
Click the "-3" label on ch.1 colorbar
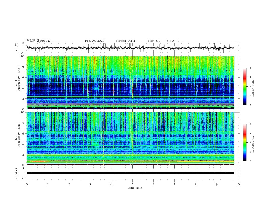250,68
